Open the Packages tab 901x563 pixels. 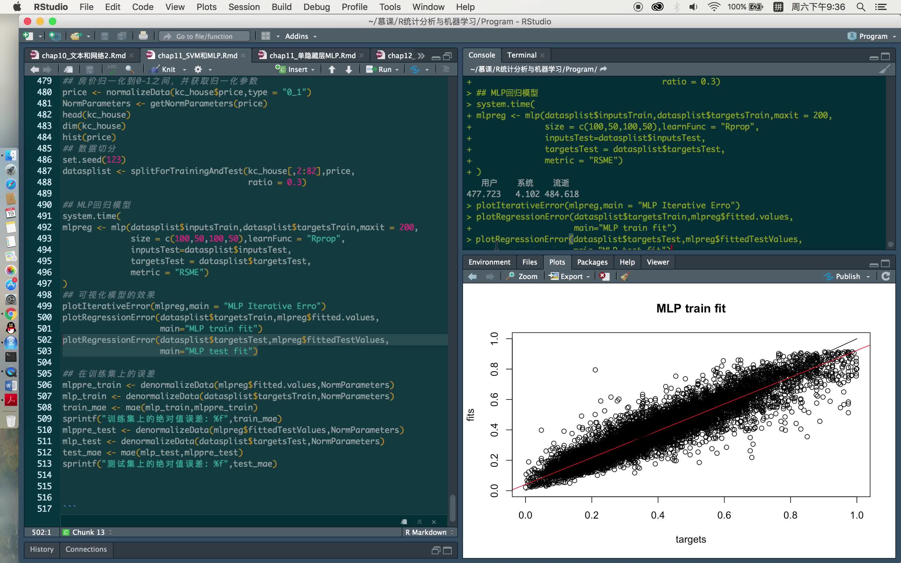point(592,262)
